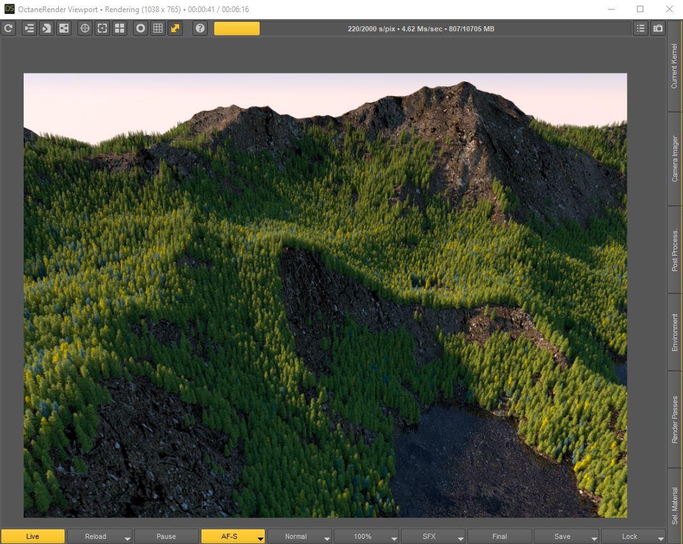Viewport: 683px width, 544px height.
Task: Close the OctaneRender Viewport window
Action: tap(670, 9)
